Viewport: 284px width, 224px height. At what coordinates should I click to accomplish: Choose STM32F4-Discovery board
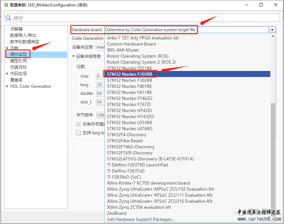[x=187, y=135]
